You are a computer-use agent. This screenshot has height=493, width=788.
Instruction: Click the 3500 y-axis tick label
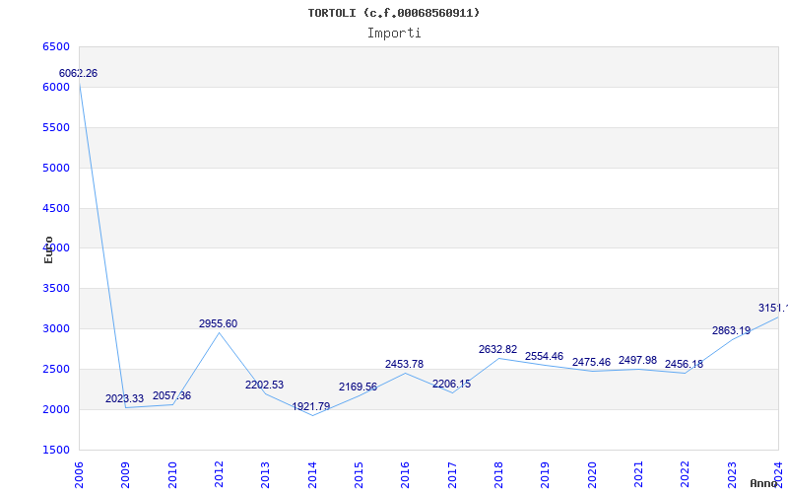(x=56, y=288)
